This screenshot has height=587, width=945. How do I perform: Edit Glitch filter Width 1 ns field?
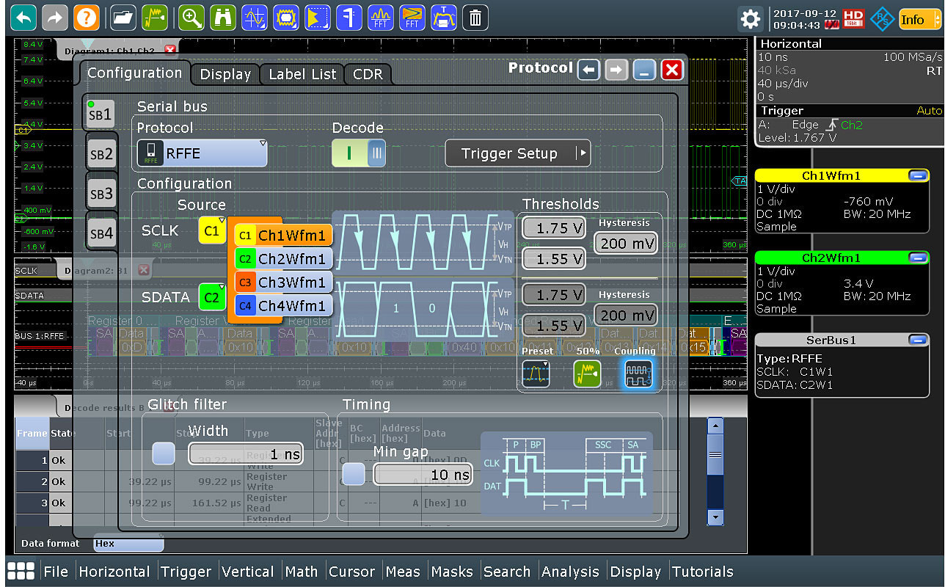(x=245, y=454)
